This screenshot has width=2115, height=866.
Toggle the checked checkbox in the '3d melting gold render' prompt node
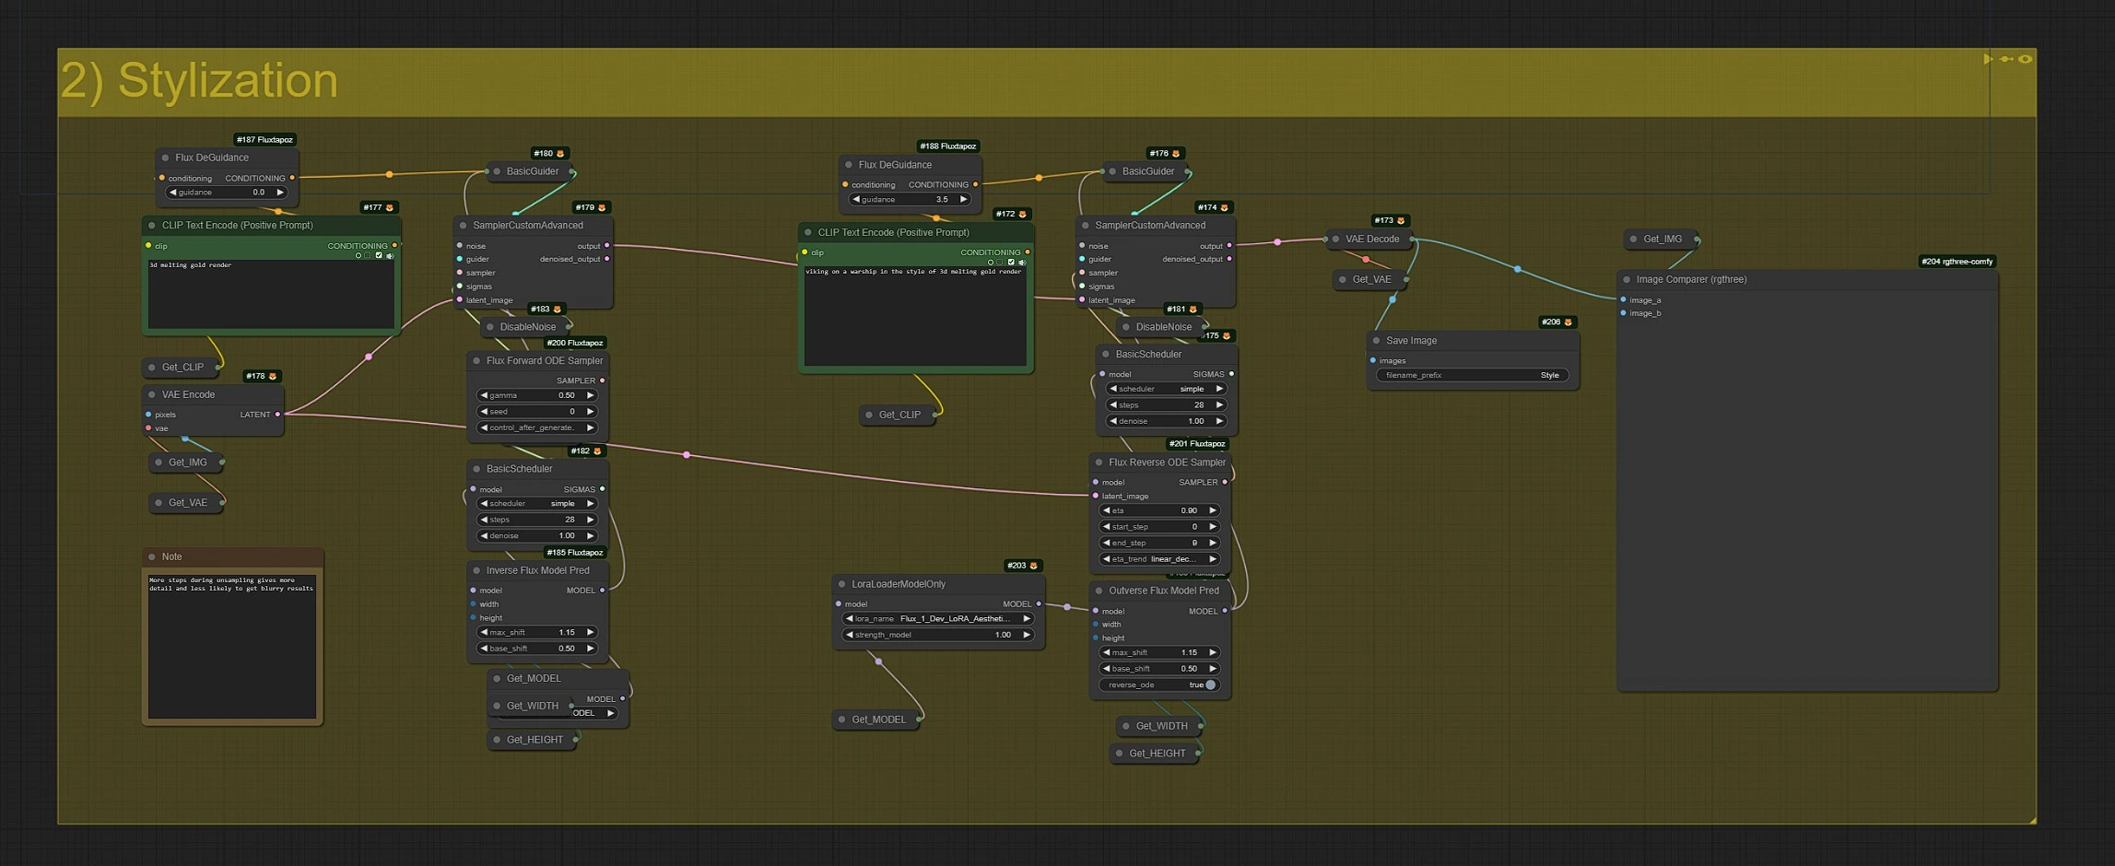pyautogui.click(x=379, y=255)
